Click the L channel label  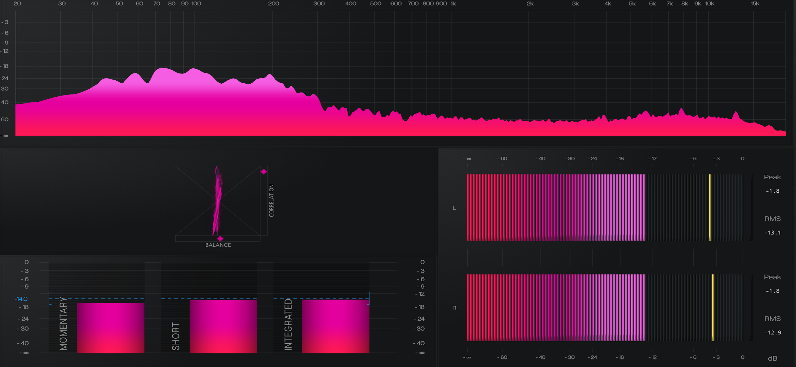coord(454,208)
